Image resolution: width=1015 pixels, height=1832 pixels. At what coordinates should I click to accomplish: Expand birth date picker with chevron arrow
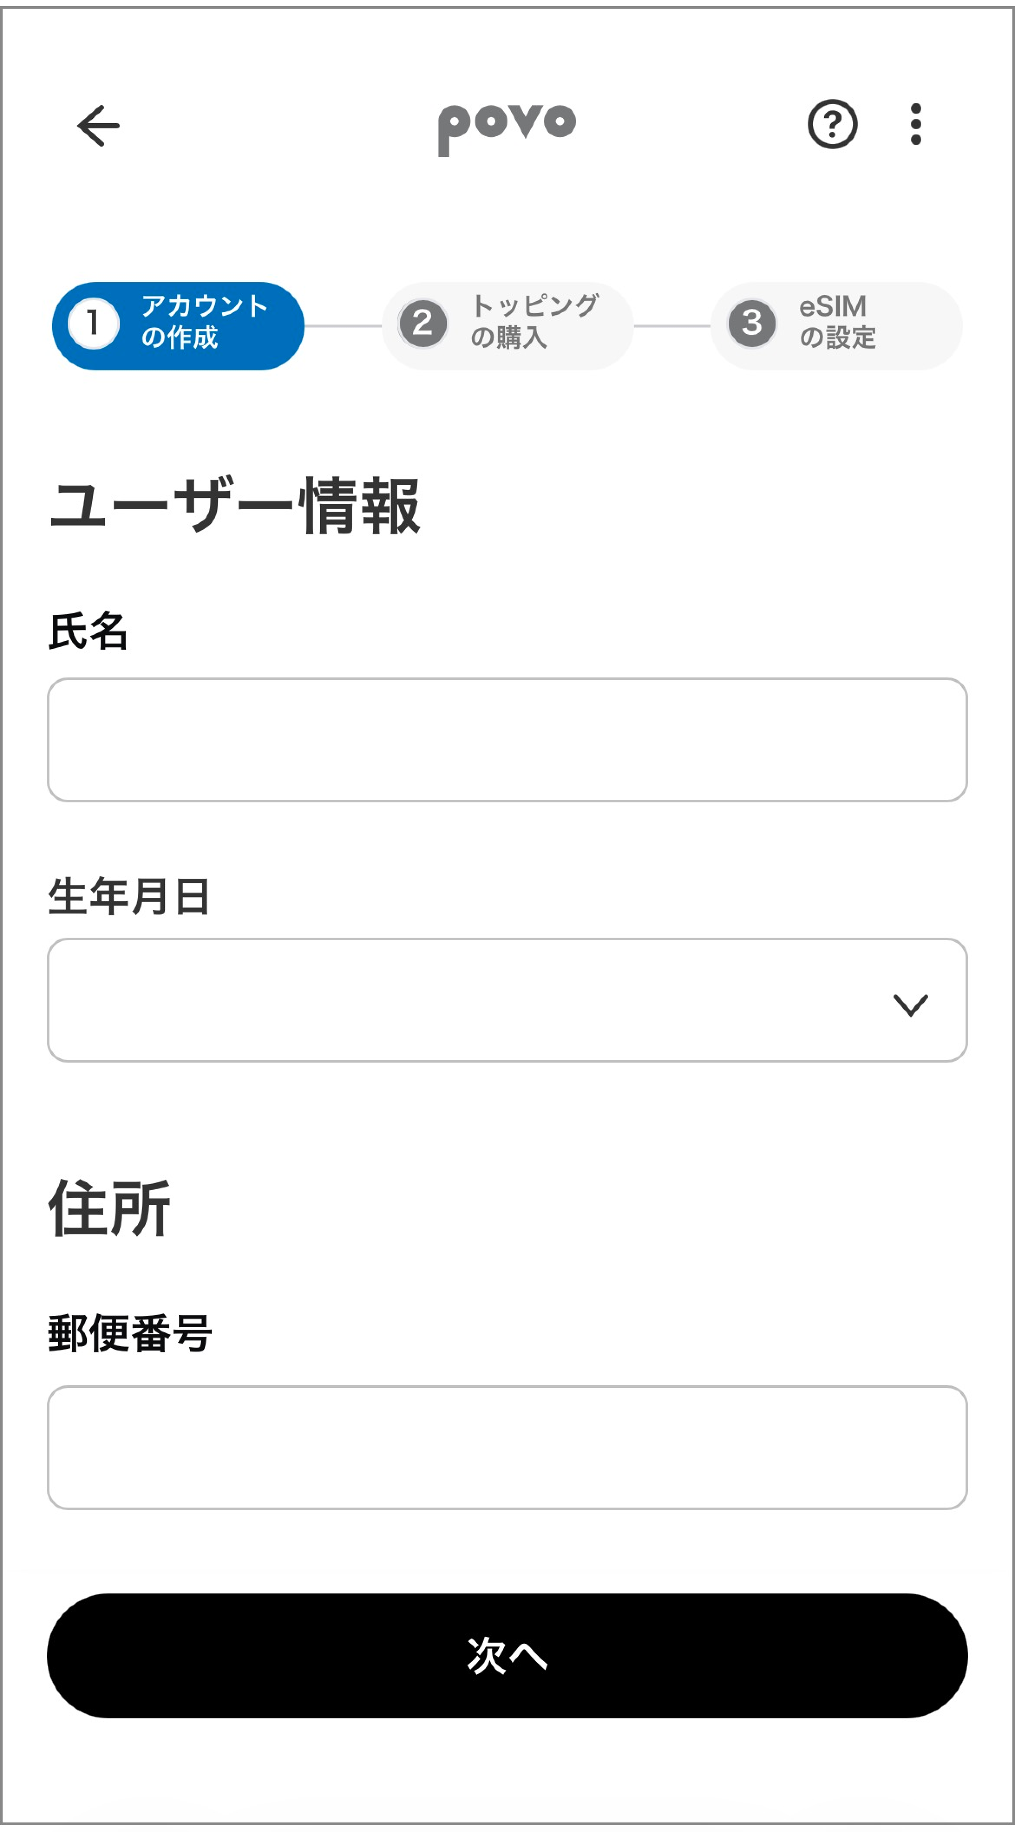[910, 1005]
